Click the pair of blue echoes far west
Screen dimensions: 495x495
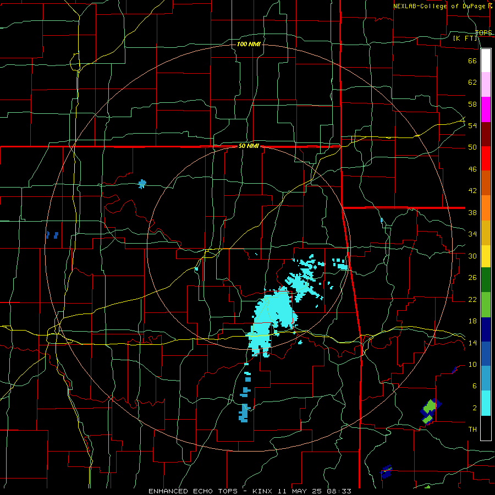[52, 235]
